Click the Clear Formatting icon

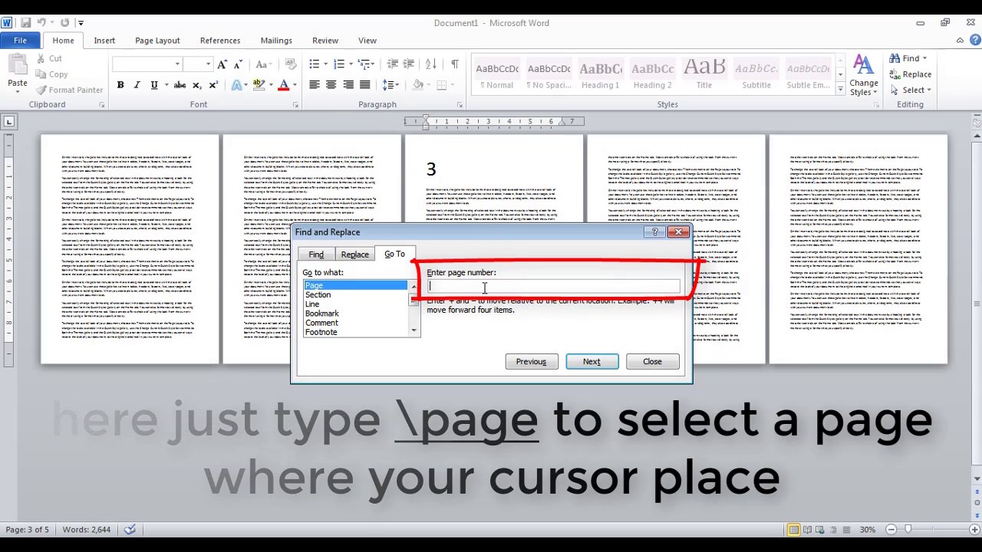[290, 64]
